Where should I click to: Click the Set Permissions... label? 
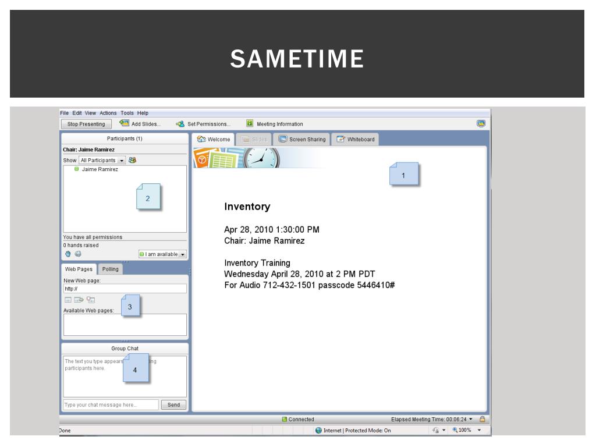click(209, 124)
